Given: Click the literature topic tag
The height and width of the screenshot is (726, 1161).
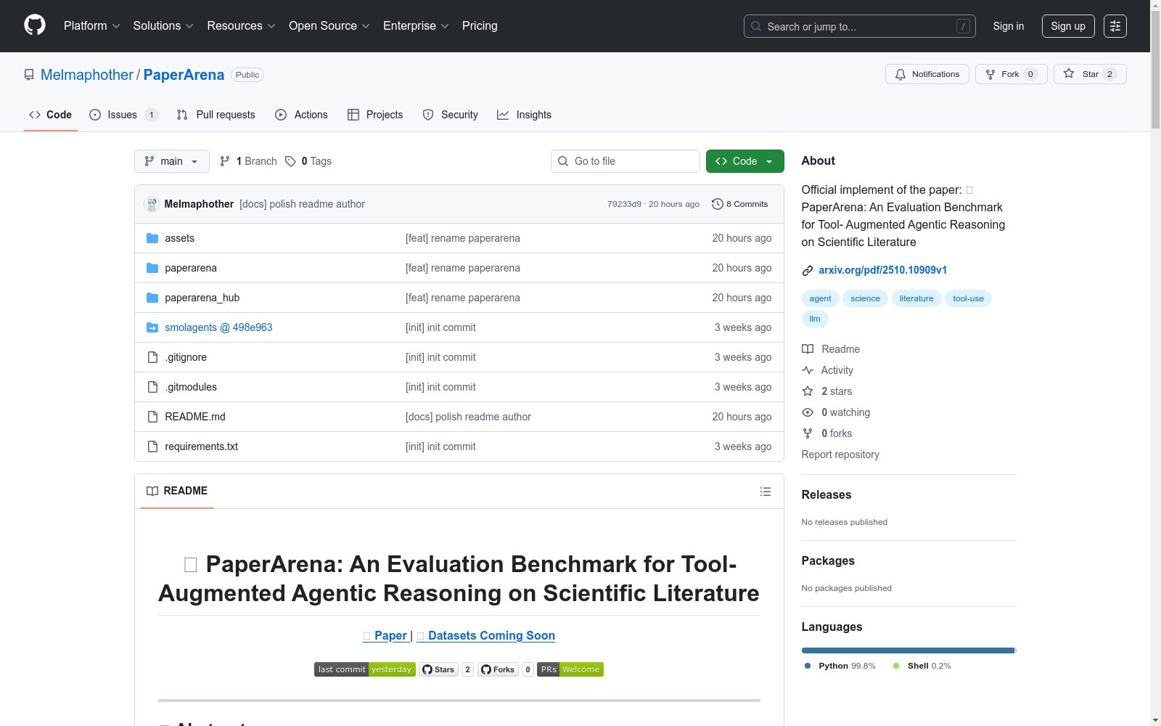Looking at the screenshot, I should tap(916, 298).
